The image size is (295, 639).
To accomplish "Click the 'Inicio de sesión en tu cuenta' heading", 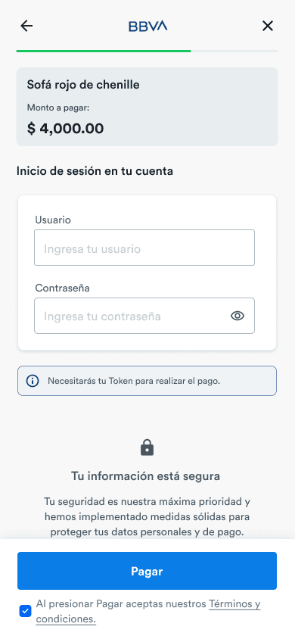I will coord(95,171).
